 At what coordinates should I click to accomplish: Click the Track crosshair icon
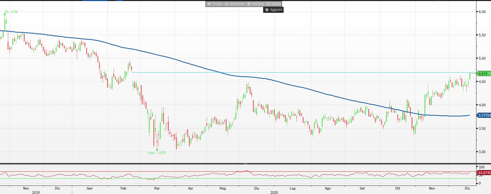coord(209,4)
